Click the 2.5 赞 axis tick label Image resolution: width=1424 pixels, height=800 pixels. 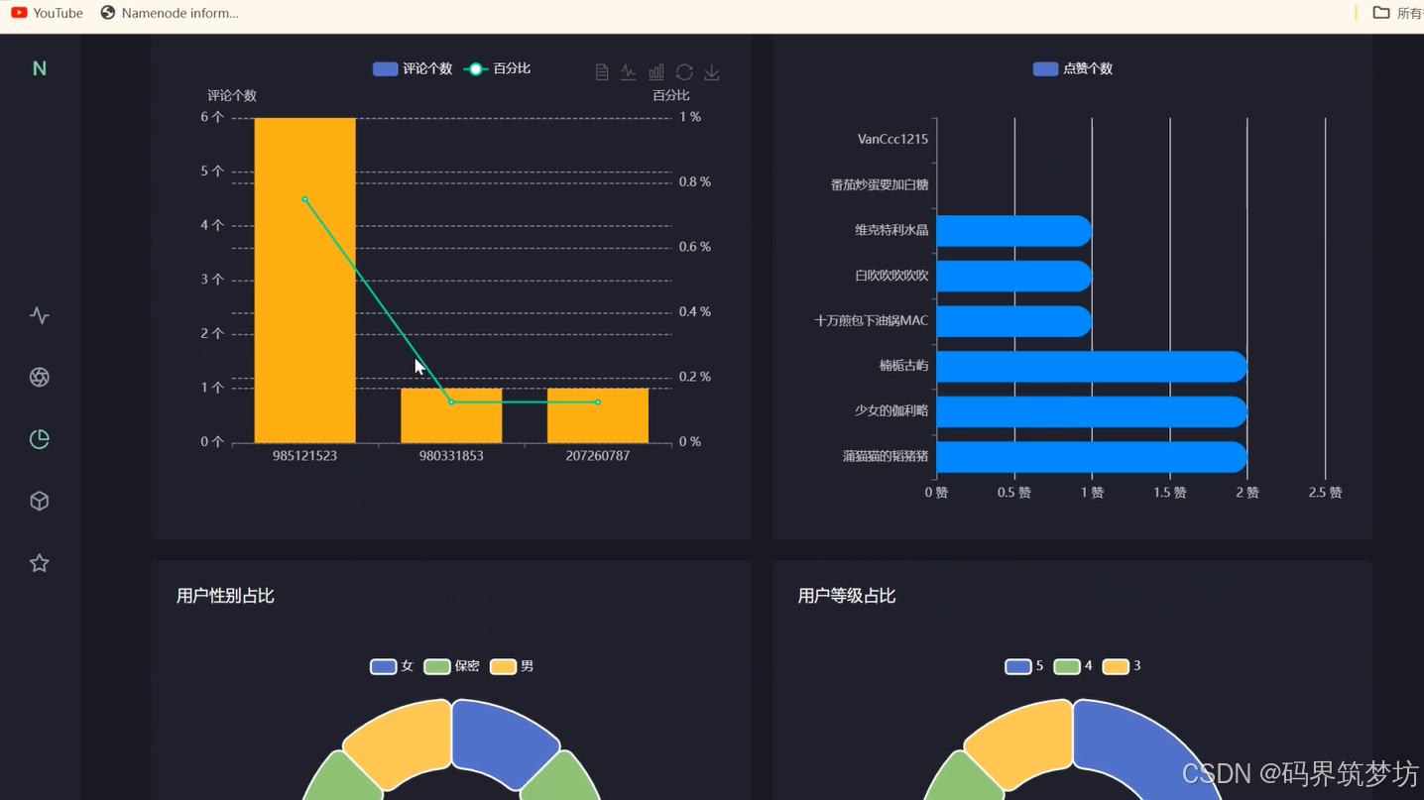pos(1325,493)
